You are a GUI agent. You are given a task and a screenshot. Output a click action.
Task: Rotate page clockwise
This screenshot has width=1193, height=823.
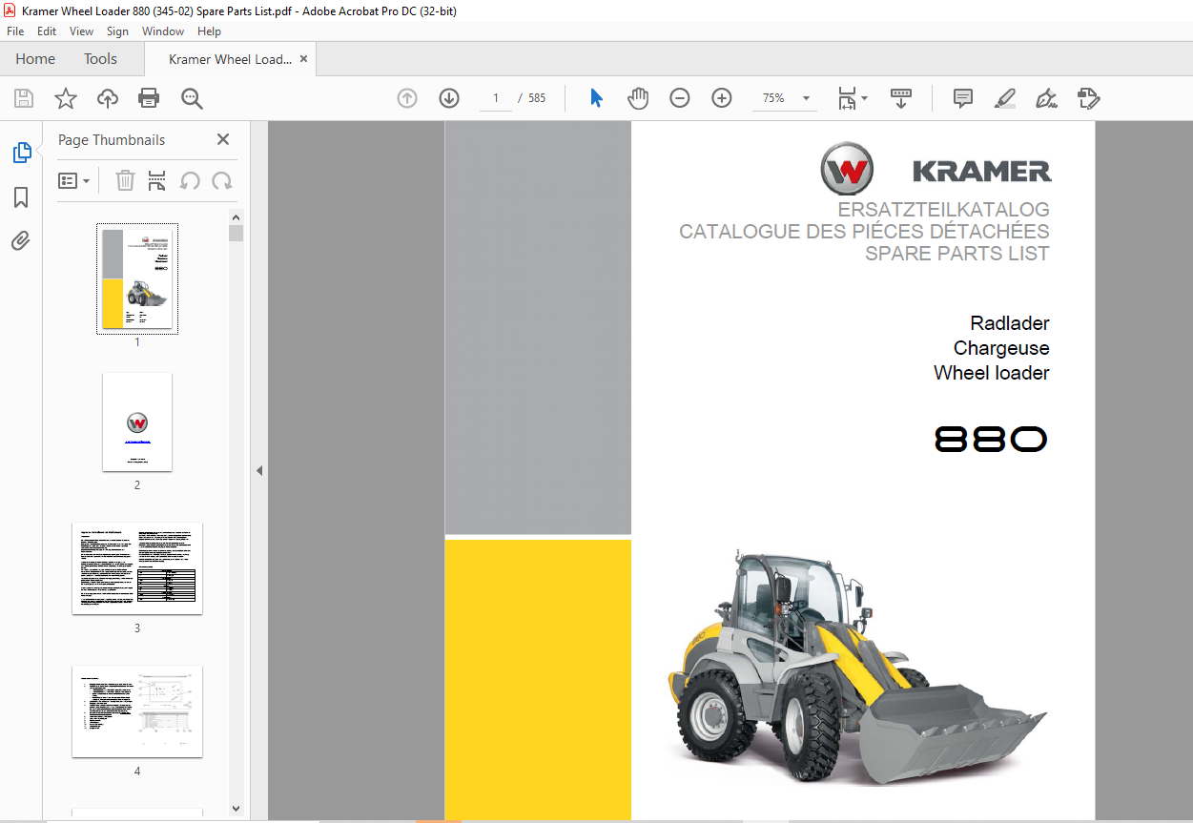coord(222,180)
